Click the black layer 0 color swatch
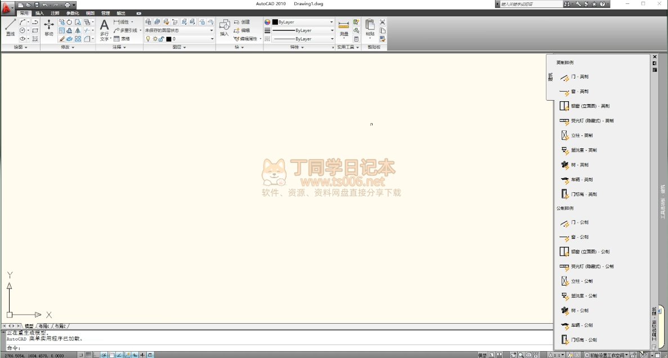668x358 pixels. 169,39
